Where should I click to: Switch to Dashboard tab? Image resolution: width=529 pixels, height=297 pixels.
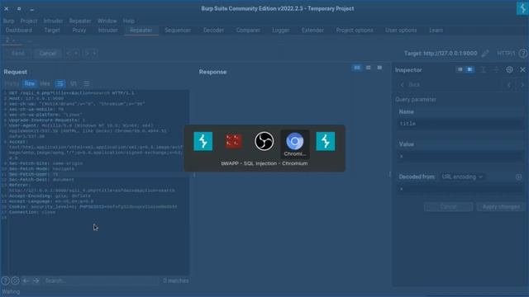(x=19, y=31)
